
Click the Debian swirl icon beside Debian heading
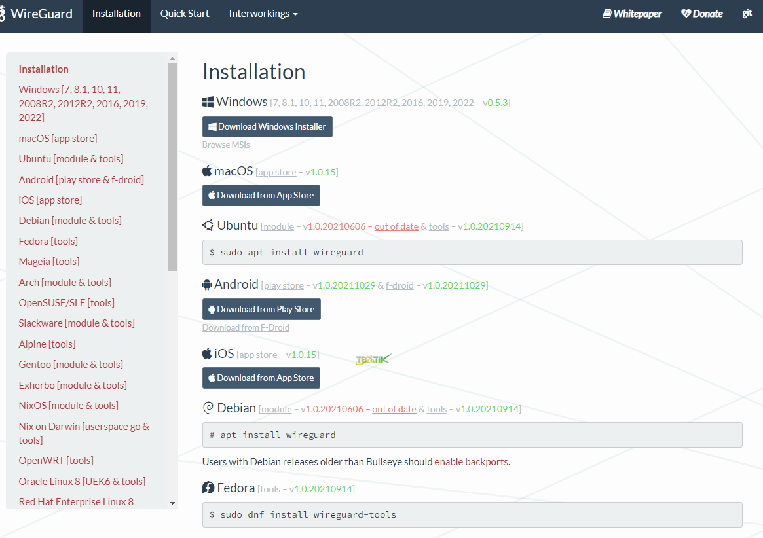coord(208,408)
